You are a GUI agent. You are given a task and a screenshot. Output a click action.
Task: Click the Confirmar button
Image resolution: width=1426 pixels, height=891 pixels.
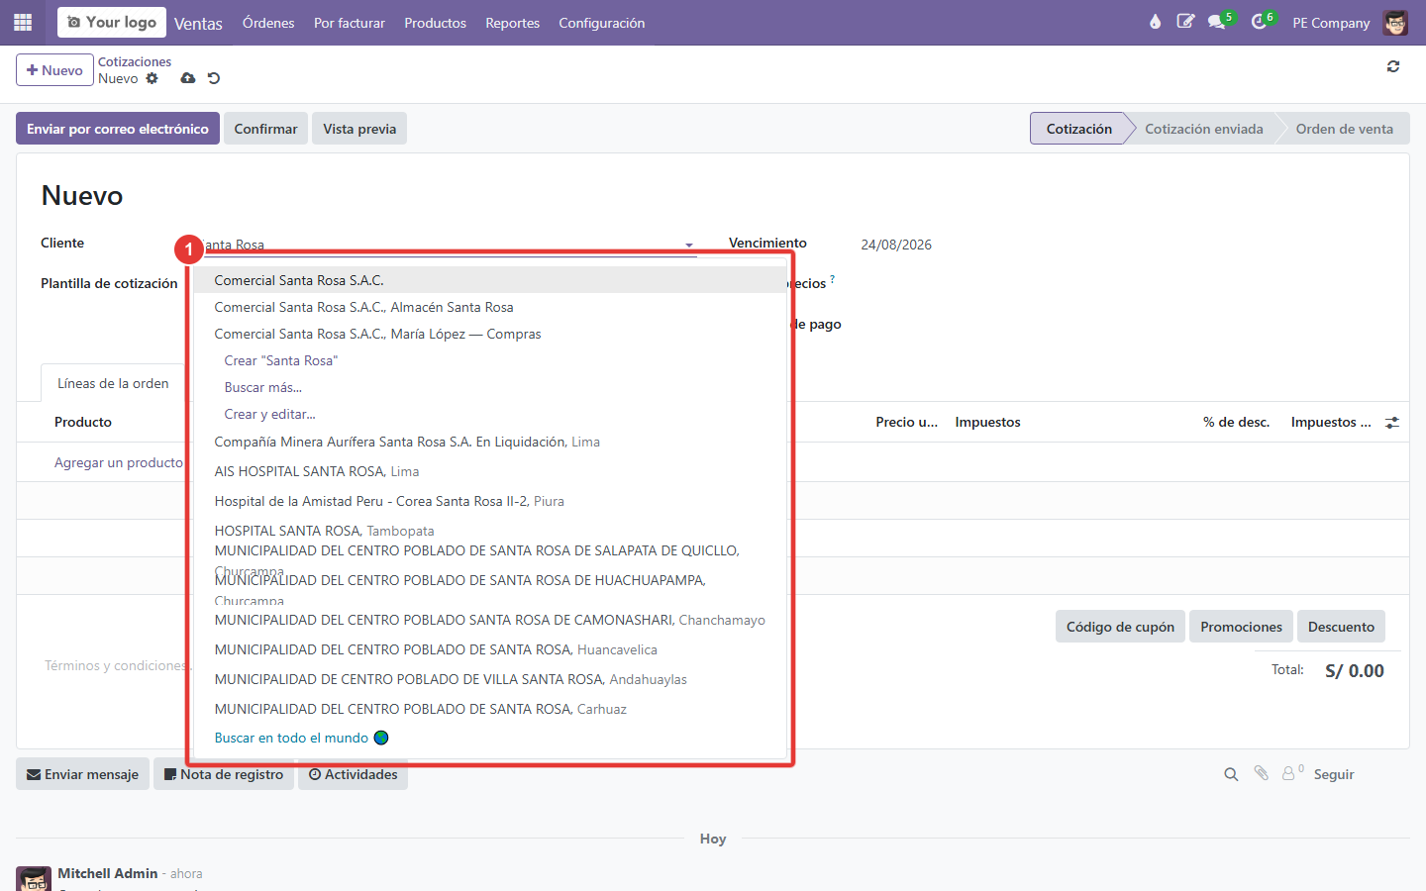265,129
